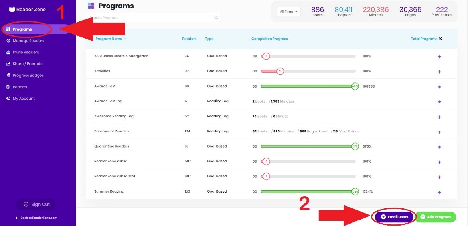The height and width of the screenshot is (226, 468).
Task: Expand the Paramount Readers row plus icon
Action: pyautogui.click(x=439, y=132)
